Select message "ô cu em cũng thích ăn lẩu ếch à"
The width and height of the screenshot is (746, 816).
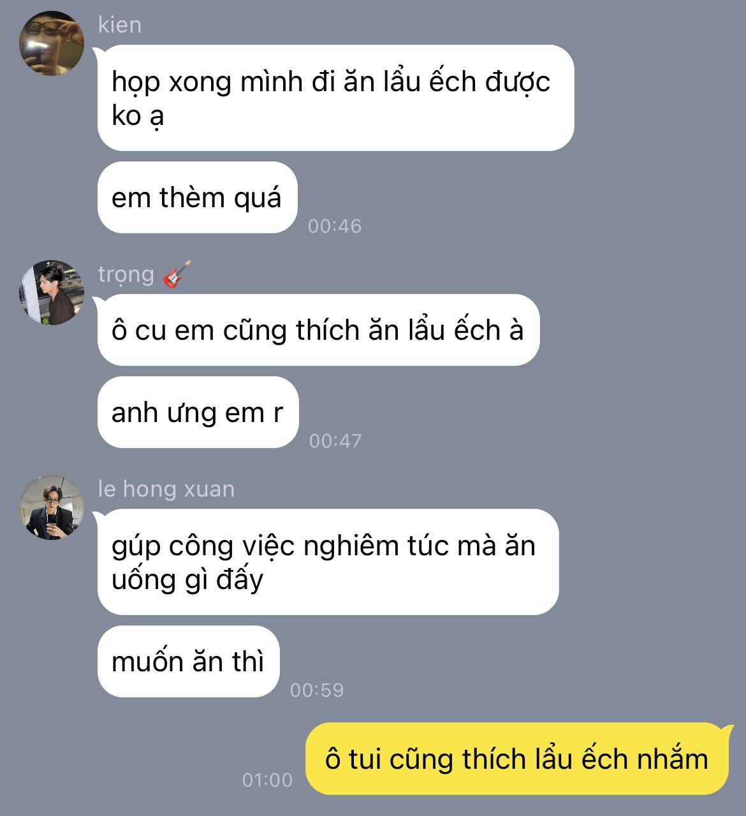318,330
